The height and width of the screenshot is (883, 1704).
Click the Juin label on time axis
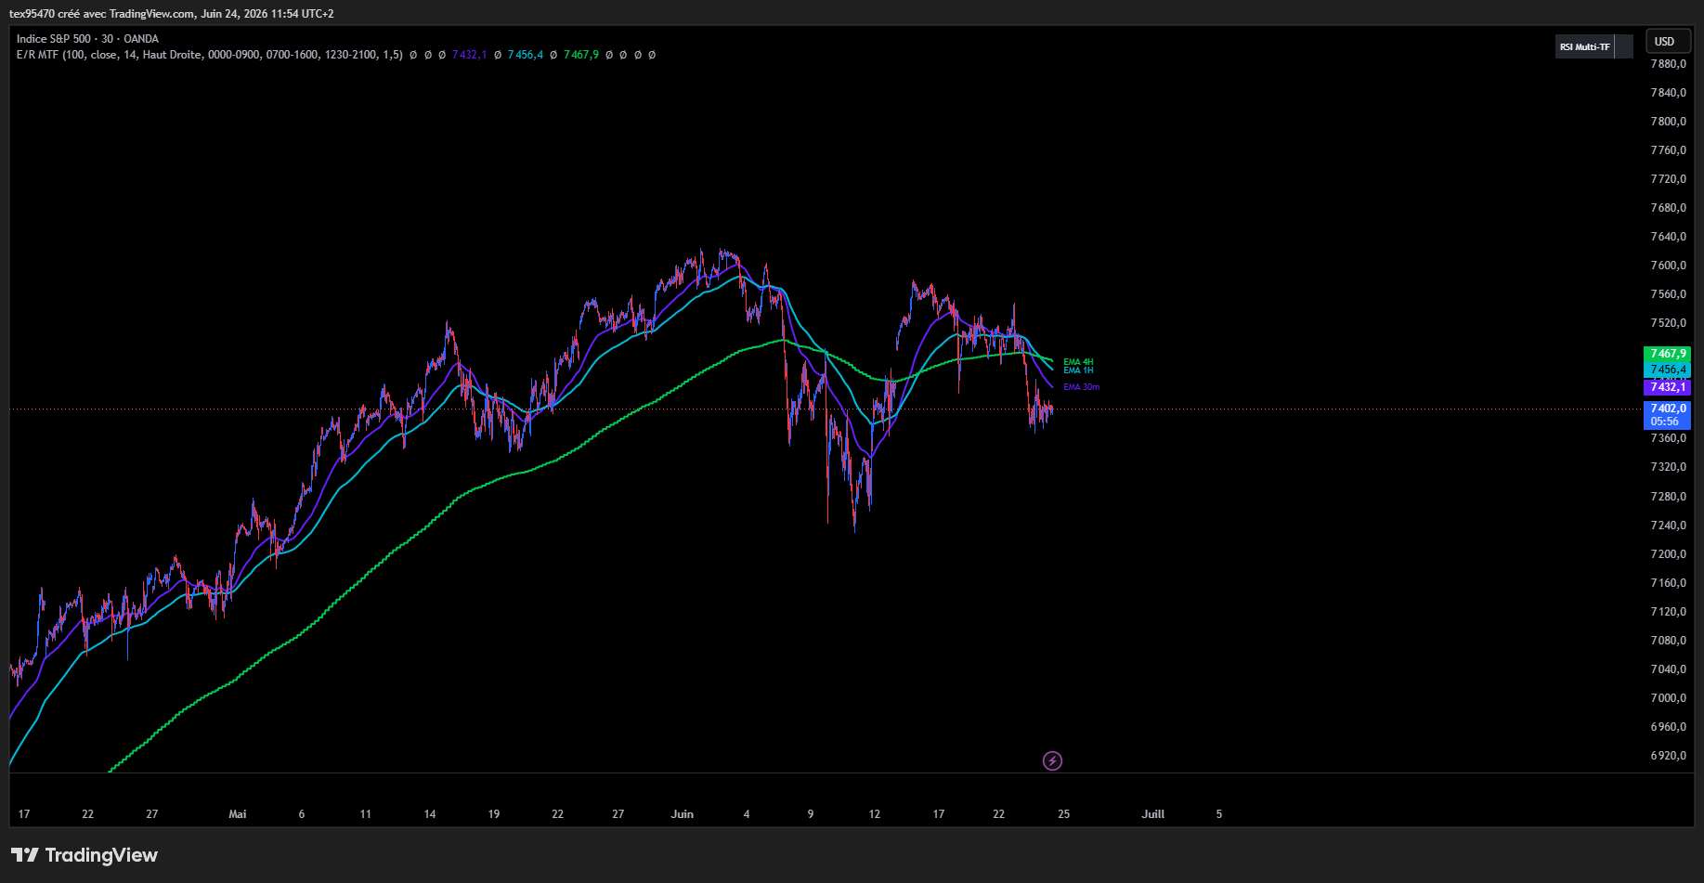[x=683, y=814]
